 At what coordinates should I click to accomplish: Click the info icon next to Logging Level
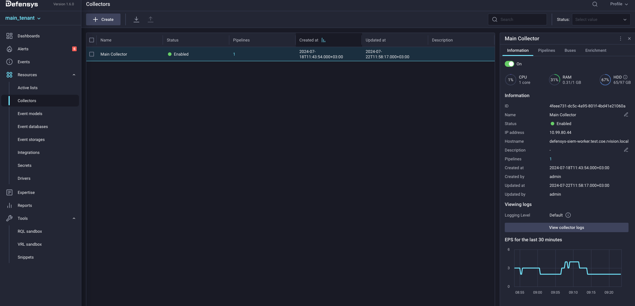tap(568, 215)
